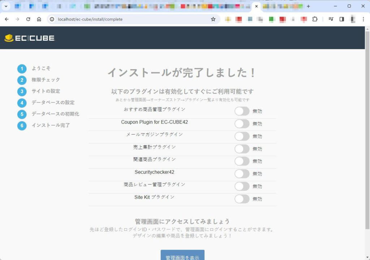Expand the tab search dropdown arrow
This screenshot has height=260, width=370.
(x=6, y=6)
